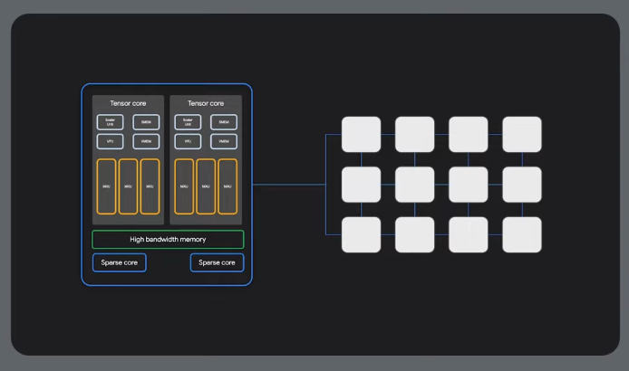Select SMEM block in right Tensor core
This screenshot has height=371, width=629.
(223, 121)
